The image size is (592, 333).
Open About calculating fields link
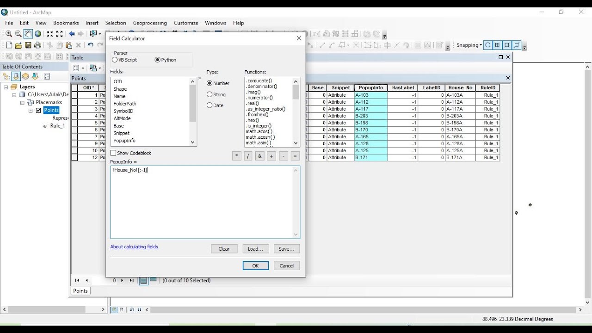134,247
